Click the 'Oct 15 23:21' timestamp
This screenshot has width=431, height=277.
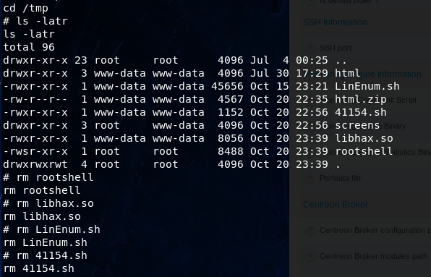click(x=289, y=86)
